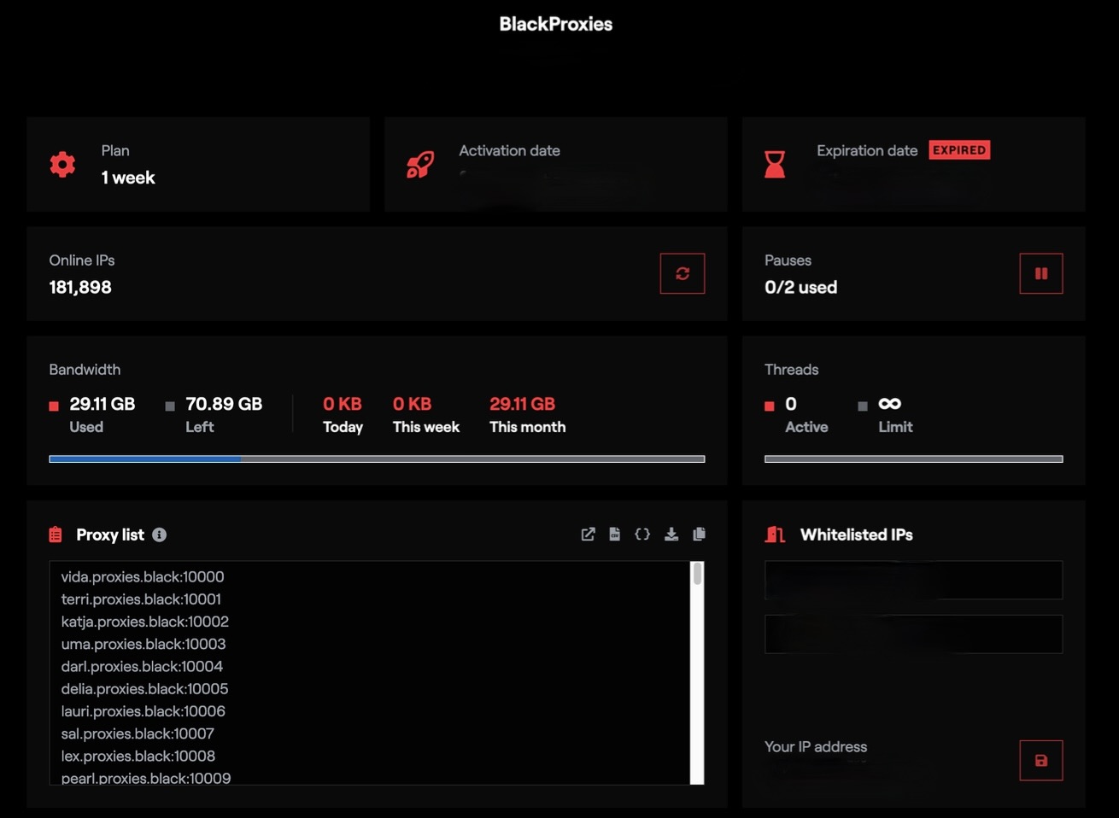This screenshot has height=818, width=1119.
Task: Click the Activation date rocket icon
Action: 420,164
